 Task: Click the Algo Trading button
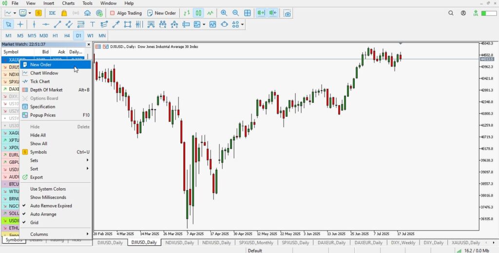click(x=126, y=13)
